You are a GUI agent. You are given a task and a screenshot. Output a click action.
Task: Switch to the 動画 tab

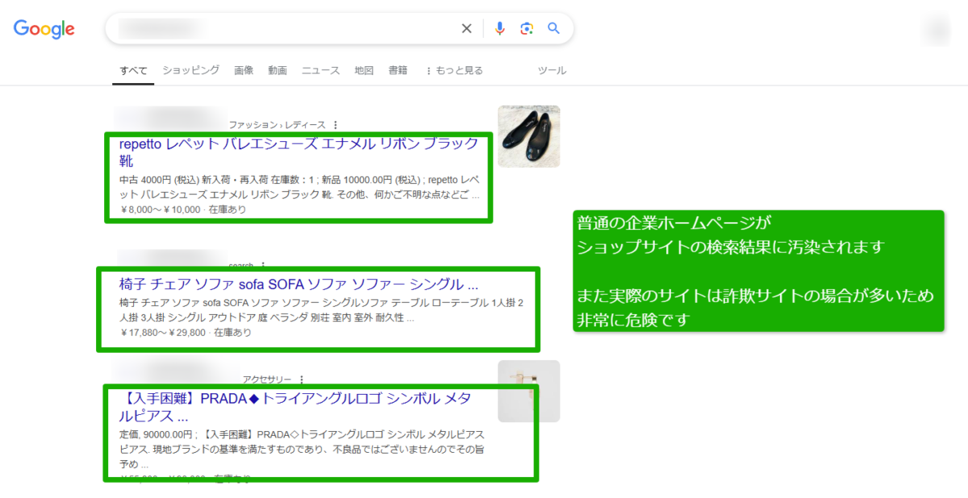[277, 70]
